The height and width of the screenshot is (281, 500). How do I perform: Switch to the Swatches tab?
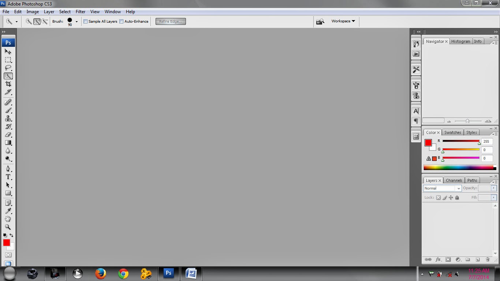coord(452,132)
